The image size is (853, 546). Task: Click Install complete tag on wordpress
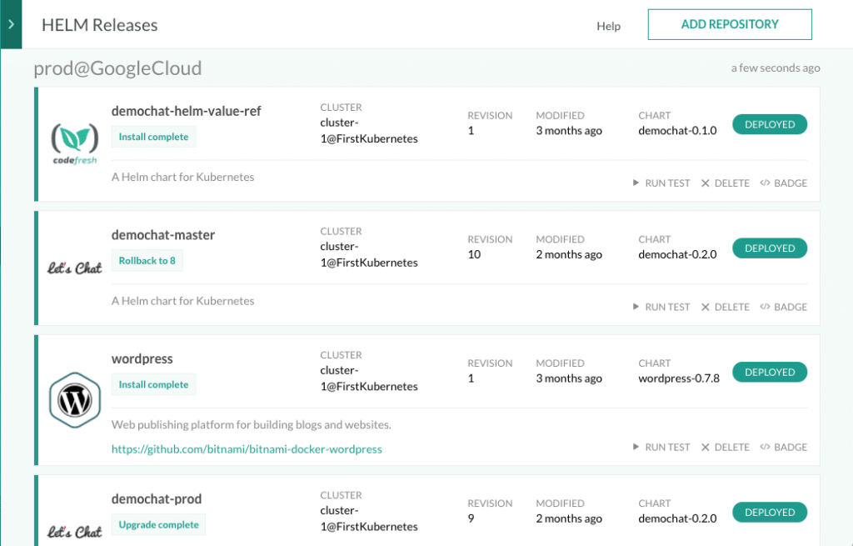point(153,384)
